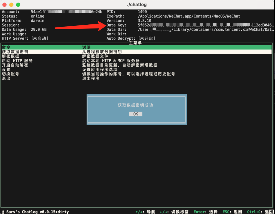Click the Data Key value

click(x=206, y=25)
